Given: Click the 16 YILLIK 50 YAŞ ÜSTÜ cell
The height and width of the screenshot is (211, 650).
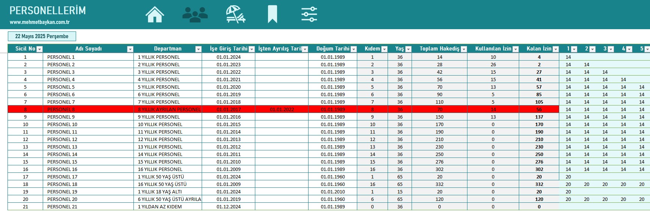Looking at the screenshot, I should [x=168, y=184].
